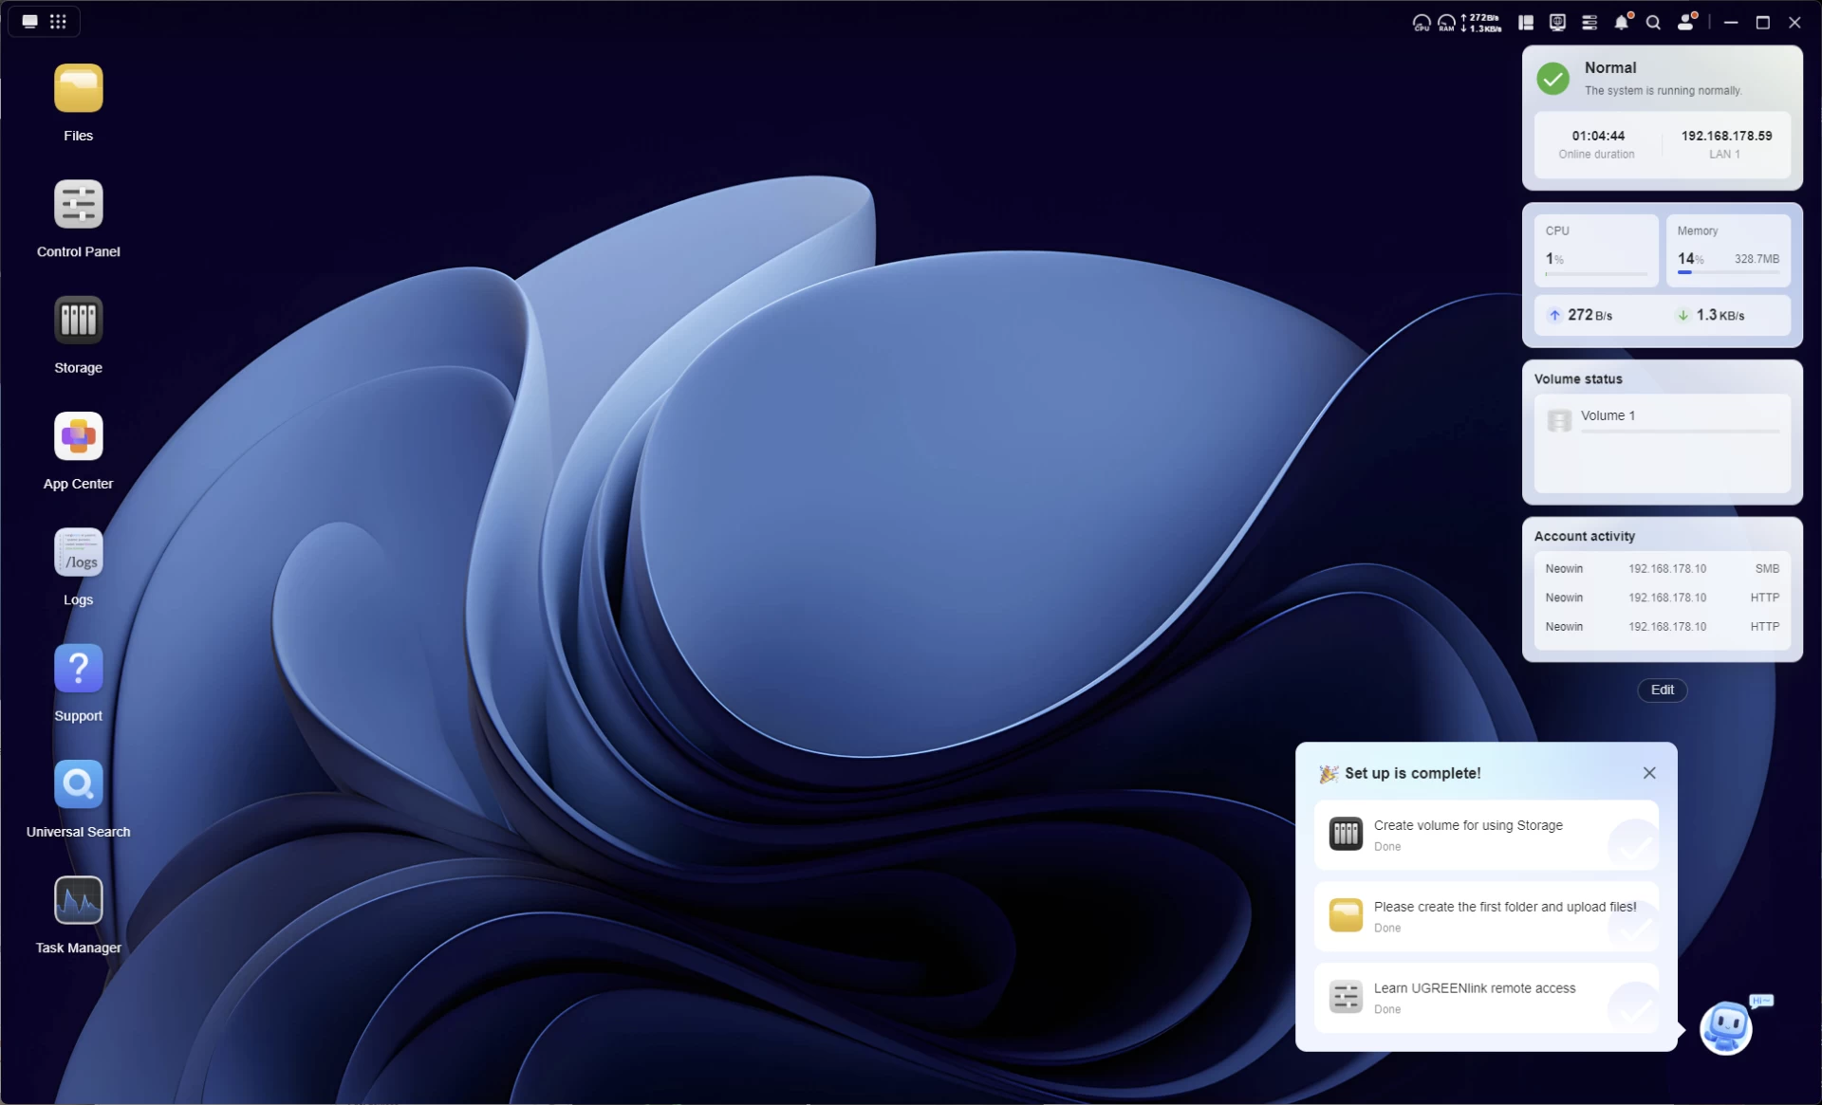Click the CPU 1% usage card

click(1596, 250)
